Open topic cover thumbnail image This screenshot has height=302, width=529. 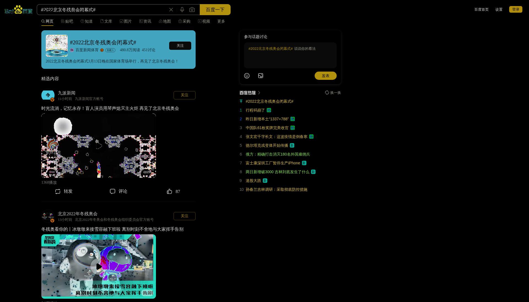pos(57,46)
